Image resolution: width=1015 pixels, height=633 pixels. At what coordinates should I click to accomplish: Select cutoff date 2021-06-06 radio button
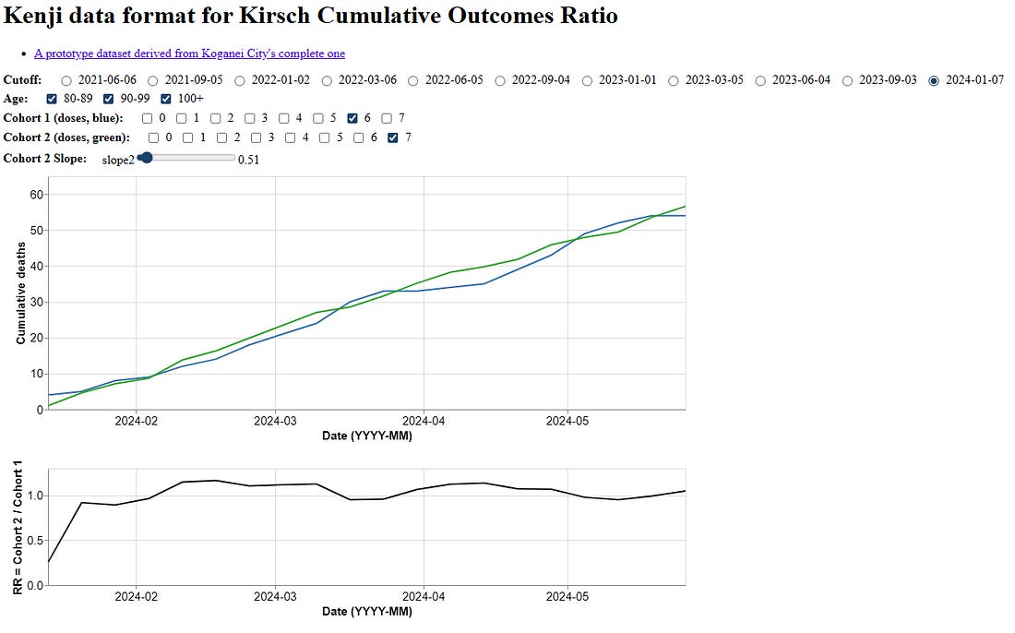[x=66, y=80]
